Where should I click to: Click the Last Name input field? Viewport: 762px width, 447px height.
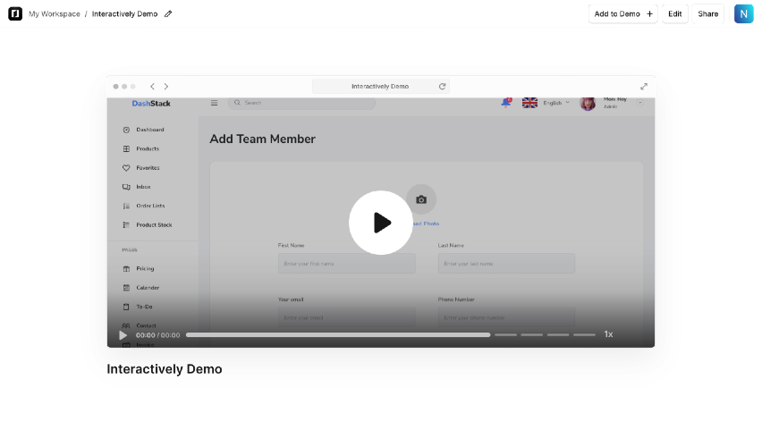pyautogui.click(x=506, y=264)
